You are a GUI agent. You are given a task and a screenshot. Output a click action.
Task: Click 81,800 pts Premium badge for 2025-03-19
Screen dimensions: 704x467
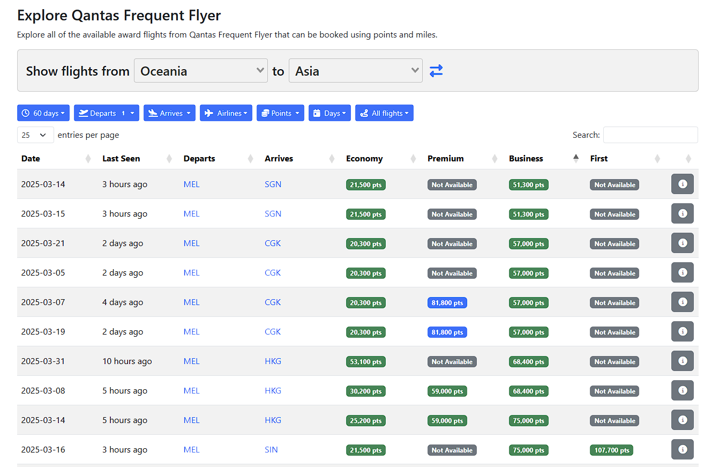(x=447, y=332)
